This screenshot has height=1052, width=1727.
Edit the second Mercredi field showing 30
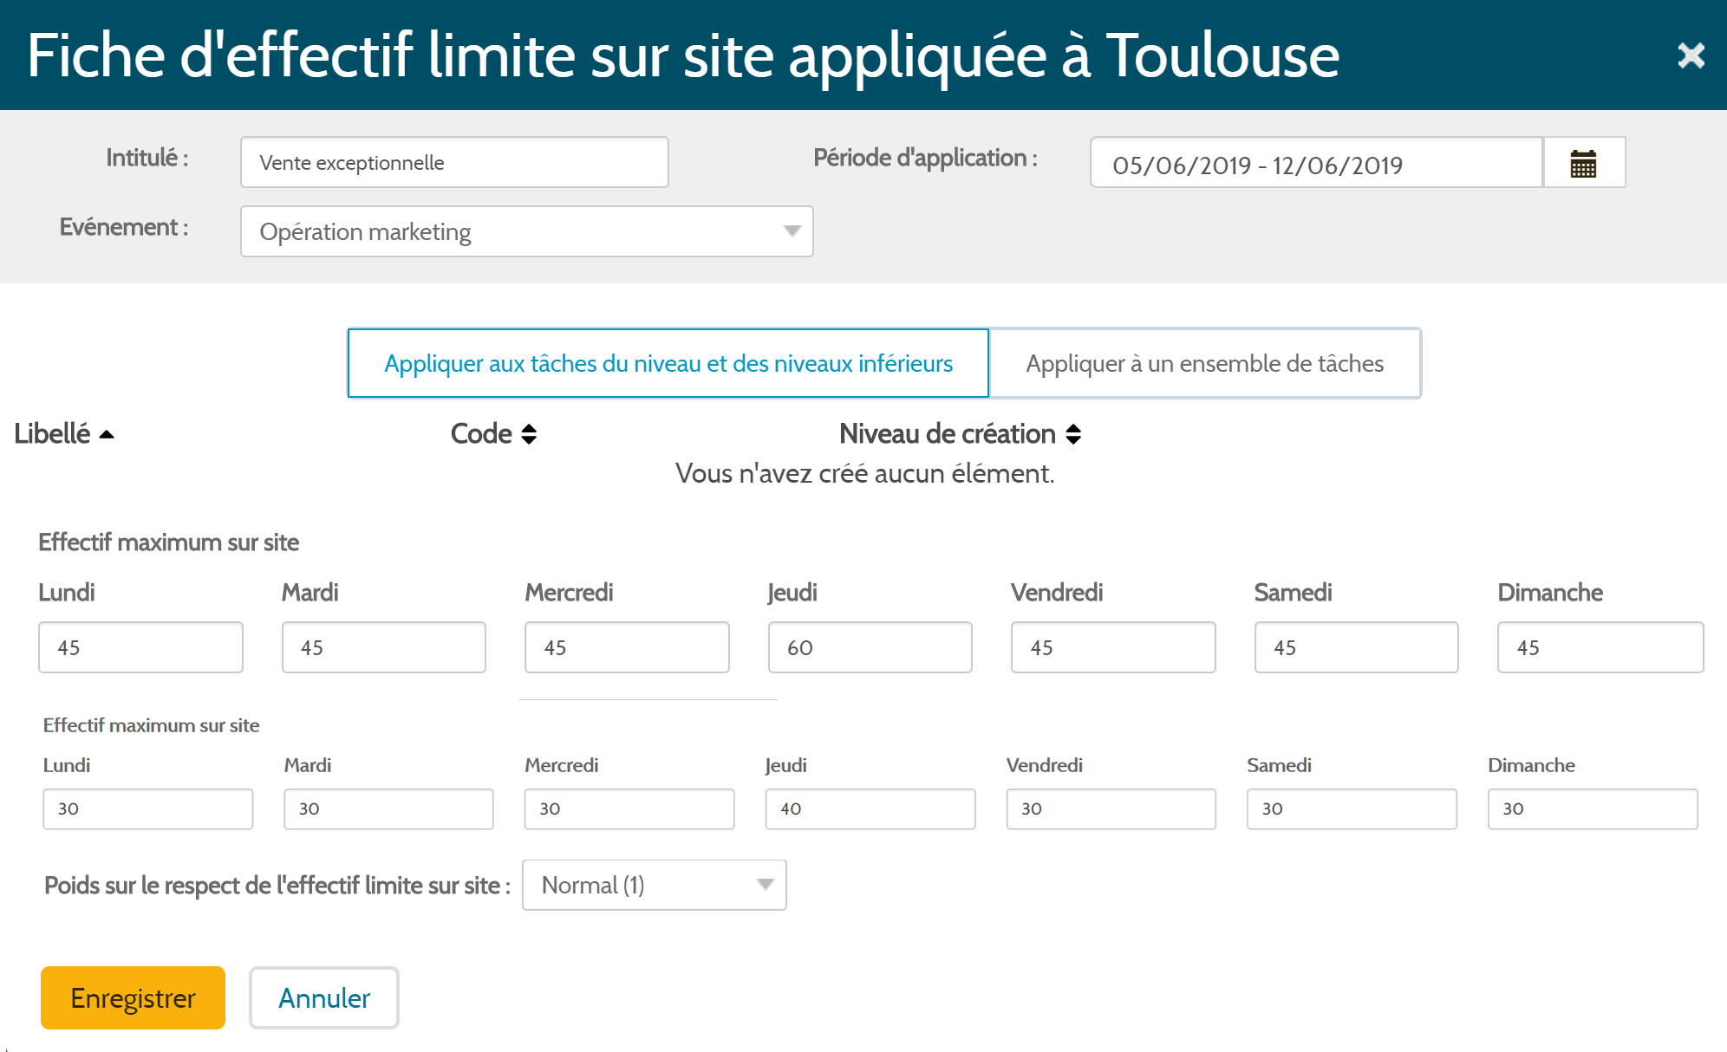point(629,808)
